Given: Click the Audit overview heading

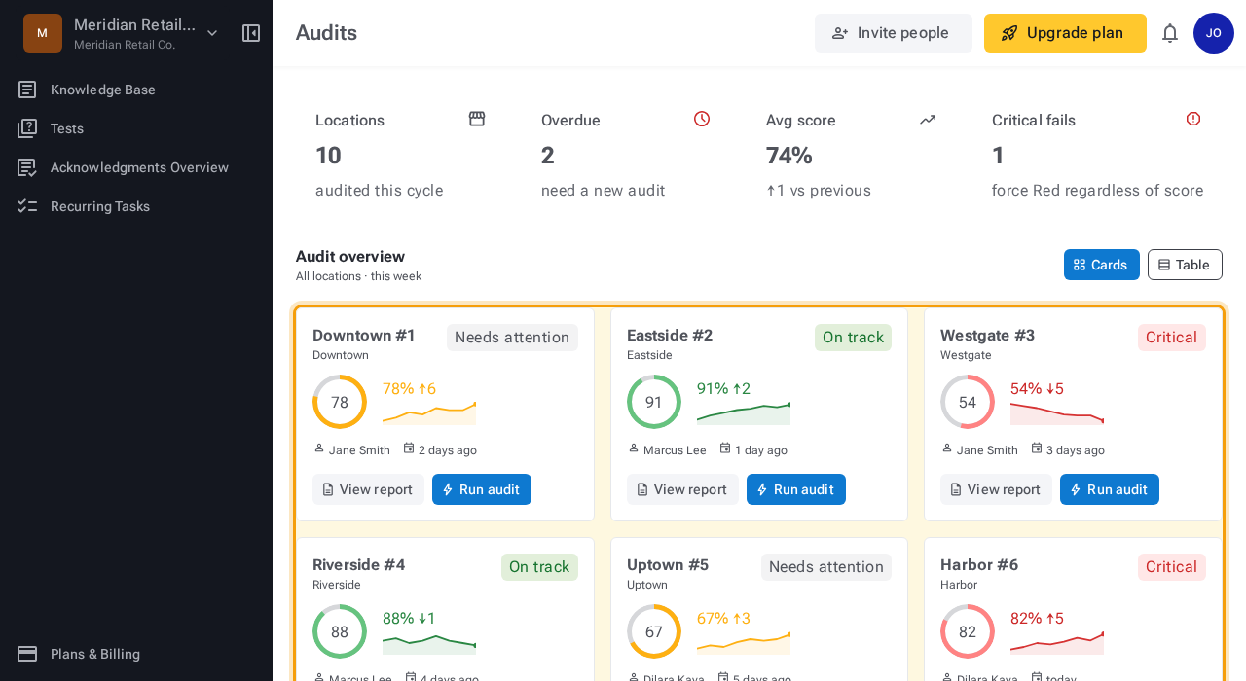Looking at the screenshot, I should tap(350, 257).
